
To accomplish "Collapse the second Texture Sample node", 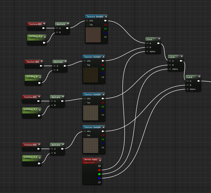I will pos(104,57).
